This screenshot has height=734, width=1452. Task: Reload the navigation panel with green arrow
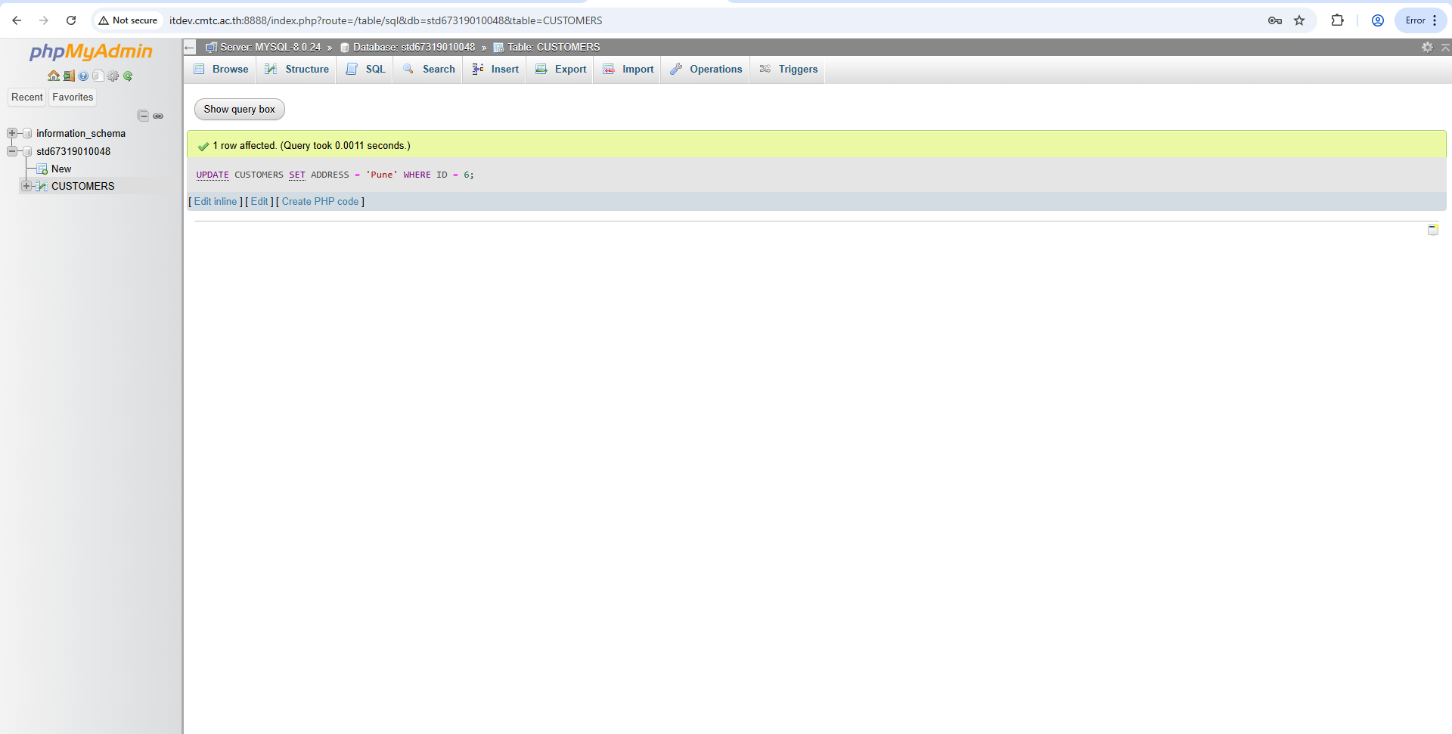coord(128,76)
